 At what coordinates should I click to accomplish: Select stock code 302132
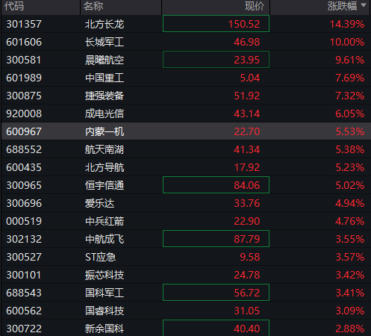[24, 239]
